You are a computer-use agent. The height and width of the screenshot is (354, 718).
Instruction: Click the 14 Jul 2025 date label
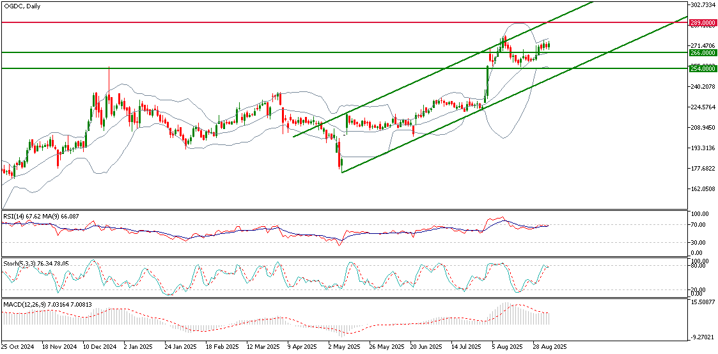pyautogui.click(x=466, y=347)
